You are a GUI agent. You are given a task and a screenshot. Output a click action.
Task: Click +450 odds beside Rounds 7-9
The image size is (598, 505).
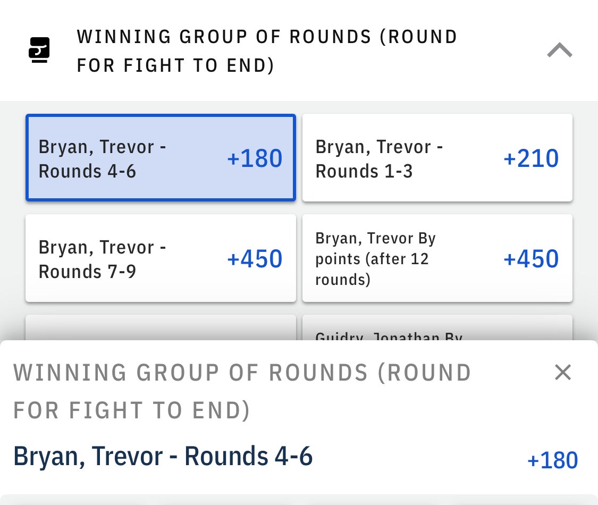(255, 259)
